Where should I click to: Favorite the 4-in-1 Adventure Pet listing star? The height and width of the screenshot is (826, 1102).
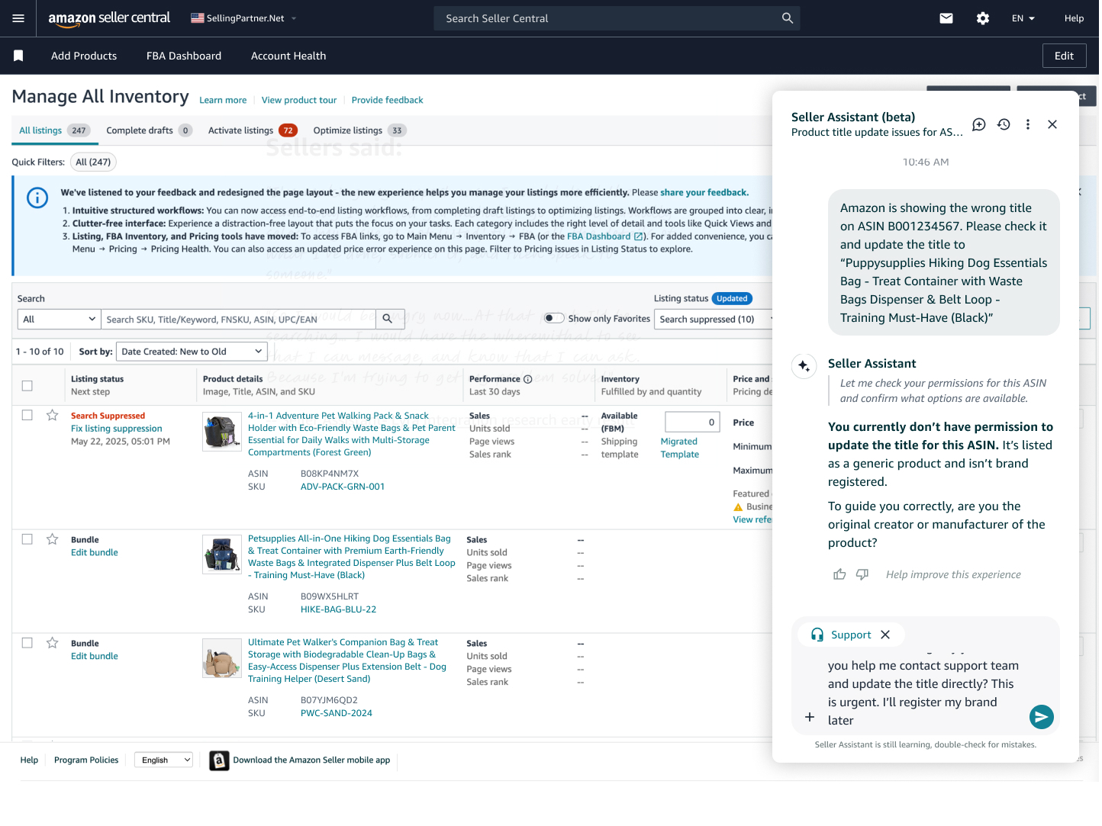(53, 415)
